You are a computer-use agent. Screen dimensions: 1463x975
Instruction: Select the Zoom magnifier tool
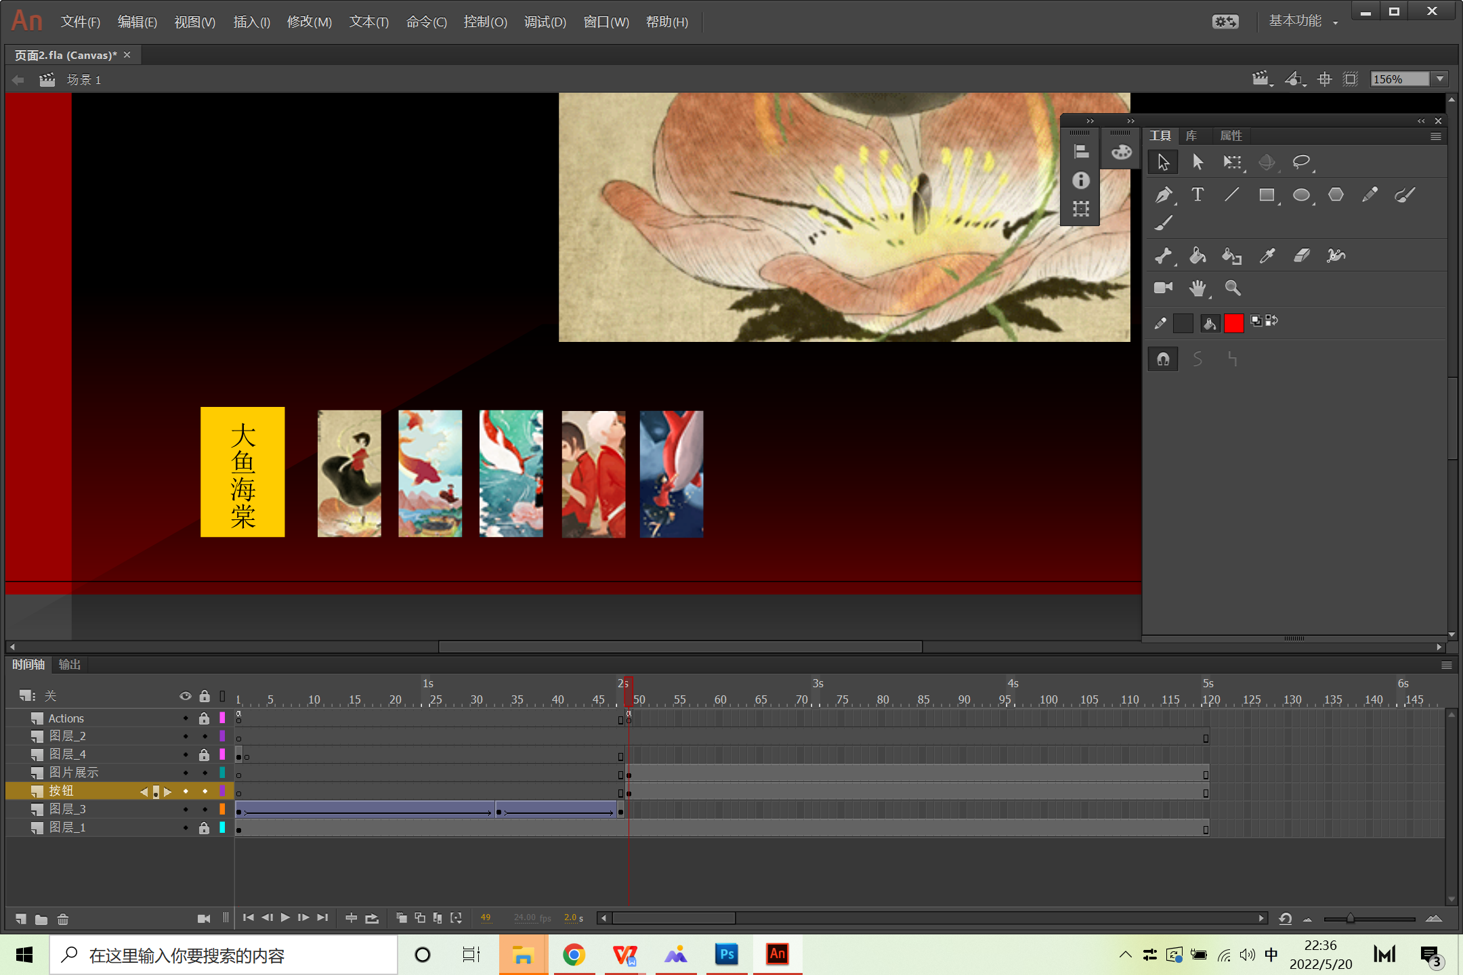(1233, 288)
